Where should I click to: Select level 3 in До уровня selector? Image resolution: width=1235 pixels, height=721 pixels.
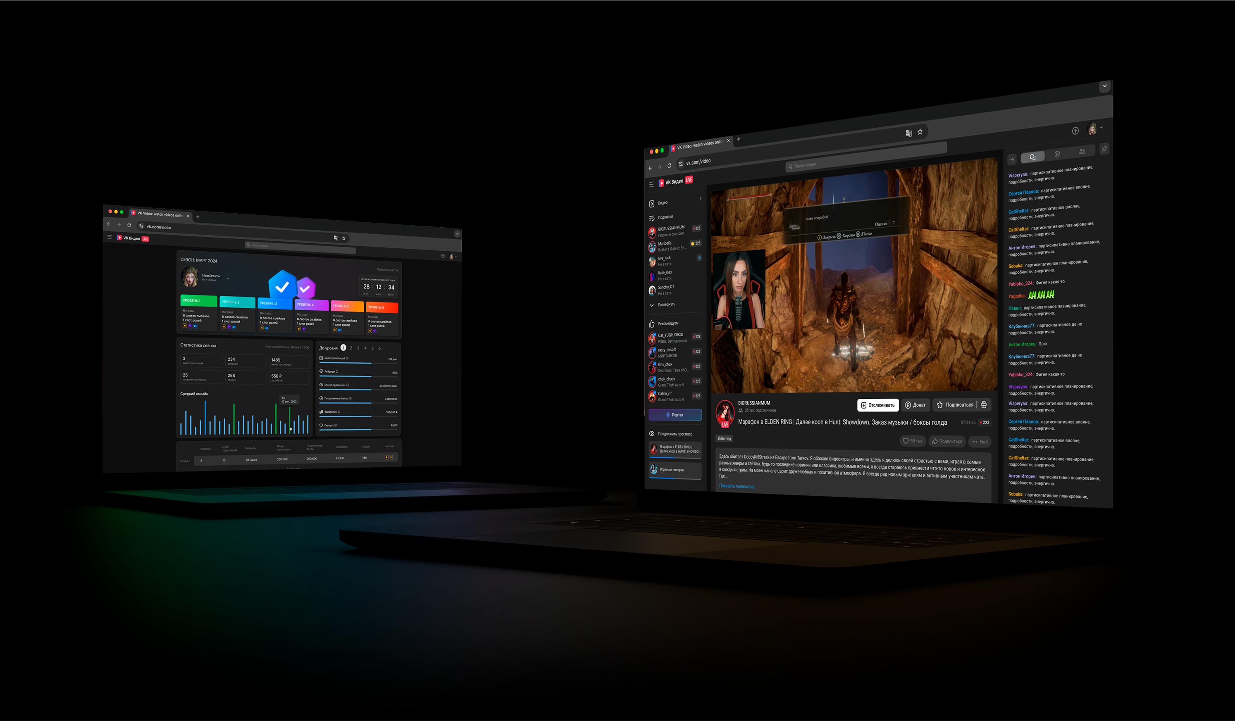click(x=358, y=348)
